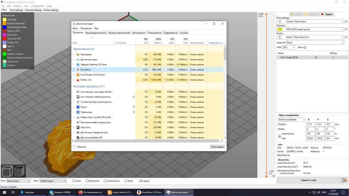Screen dimensions: 349x196
Task: Switch to the Print Settings tab
Action: click(x=17, y=10)
